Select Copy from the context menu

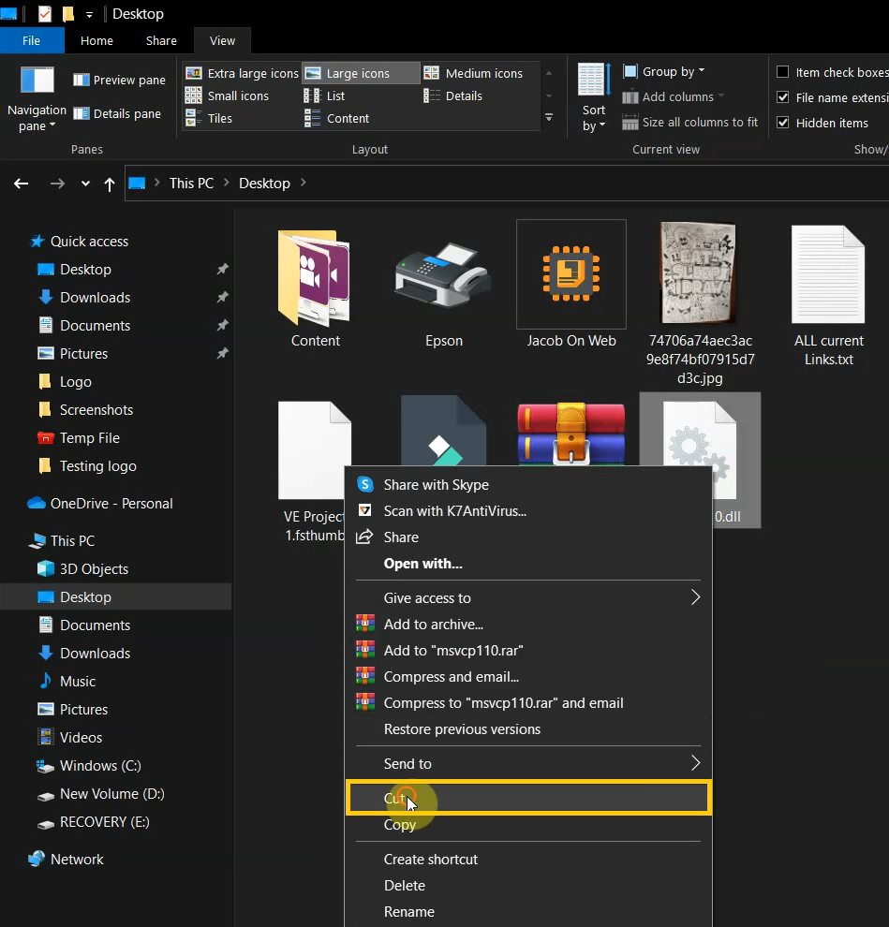401,825
